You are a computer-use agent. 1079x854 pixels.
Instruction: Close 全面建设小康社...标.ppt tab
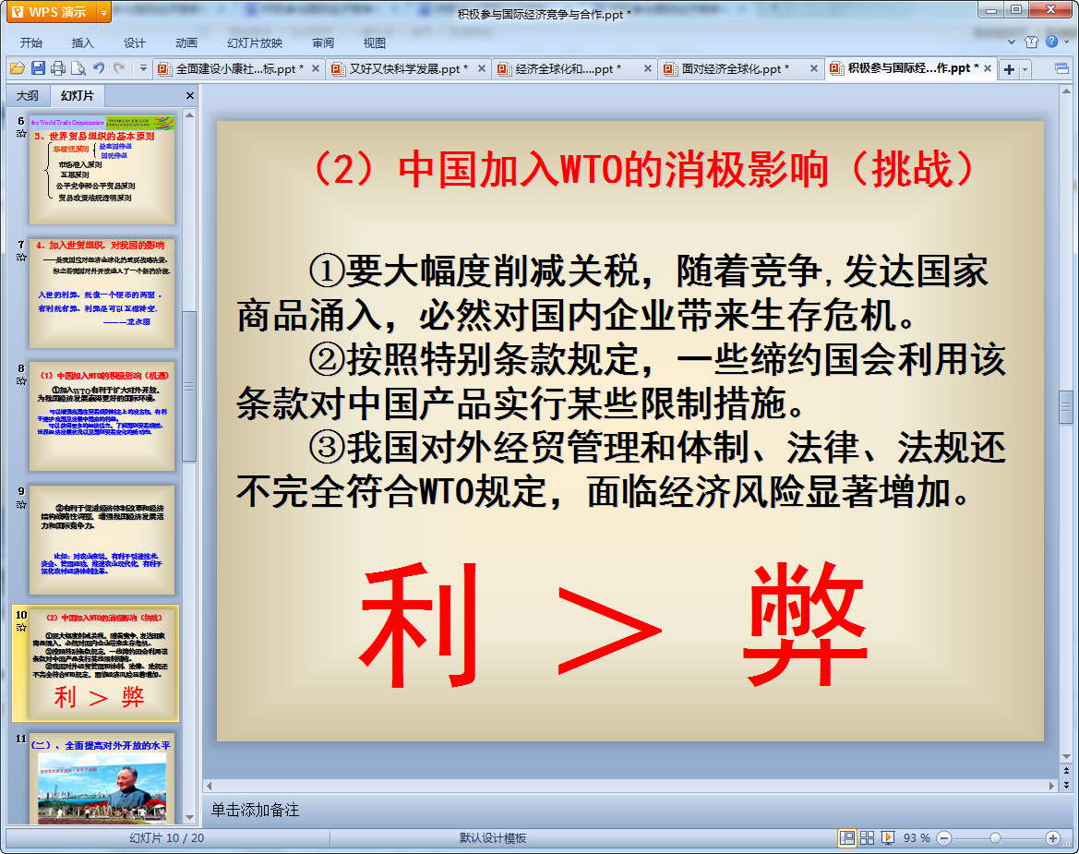click(x=315, y=68)
